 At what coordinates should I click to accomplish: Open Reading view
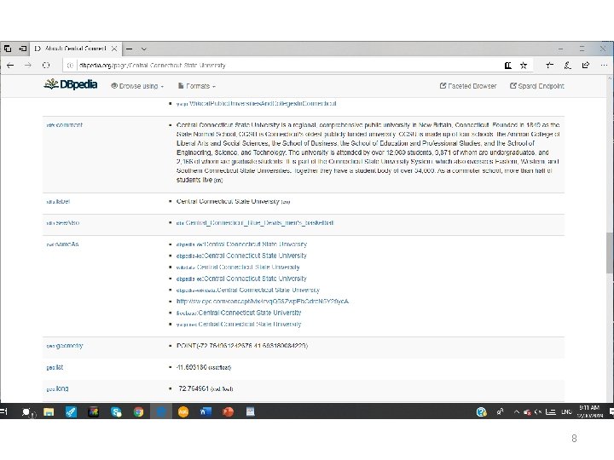tap(508, 66)
